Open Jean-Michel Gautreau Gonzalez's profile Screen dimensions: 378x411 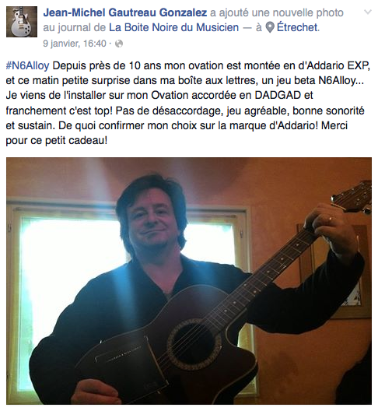click(125, 12)
